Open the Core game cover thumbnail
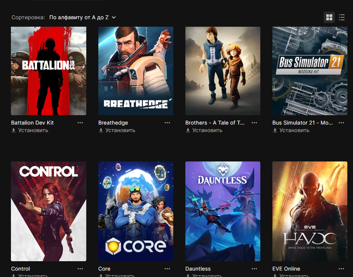The width and height of the screenshot is (353, 277). (x=136, y=211)
